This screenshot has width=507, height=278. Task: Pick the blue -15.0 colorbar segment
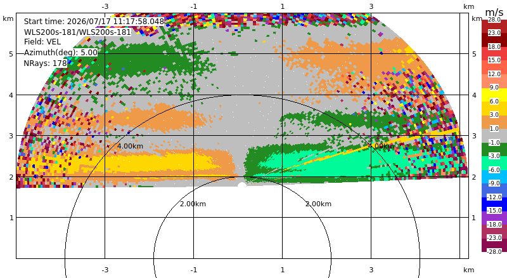pyautogui.click(x=494, y=204)
